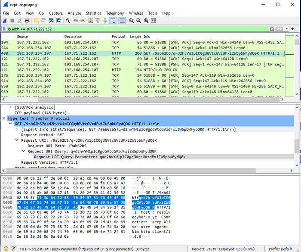This screenshot has height=252, width=301.
Task: Open the Tools menu
Action: tap(153, 13)
